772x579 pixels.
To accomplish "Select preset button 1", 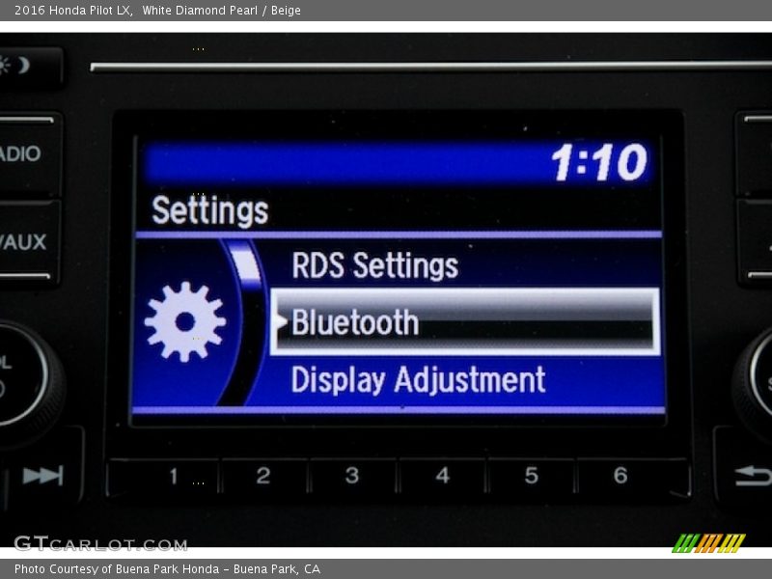I will 164,476.
